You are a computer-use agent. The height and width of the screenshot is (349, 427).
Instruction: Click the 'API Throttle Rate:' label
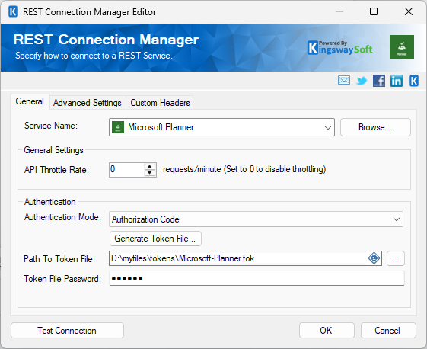pos(56,170)
